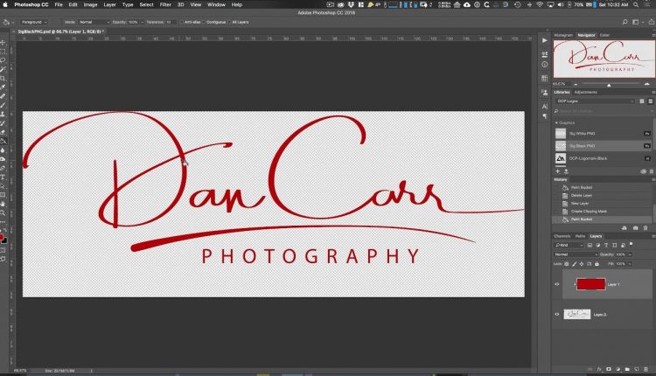Select the Hand tool

point(3,204)
